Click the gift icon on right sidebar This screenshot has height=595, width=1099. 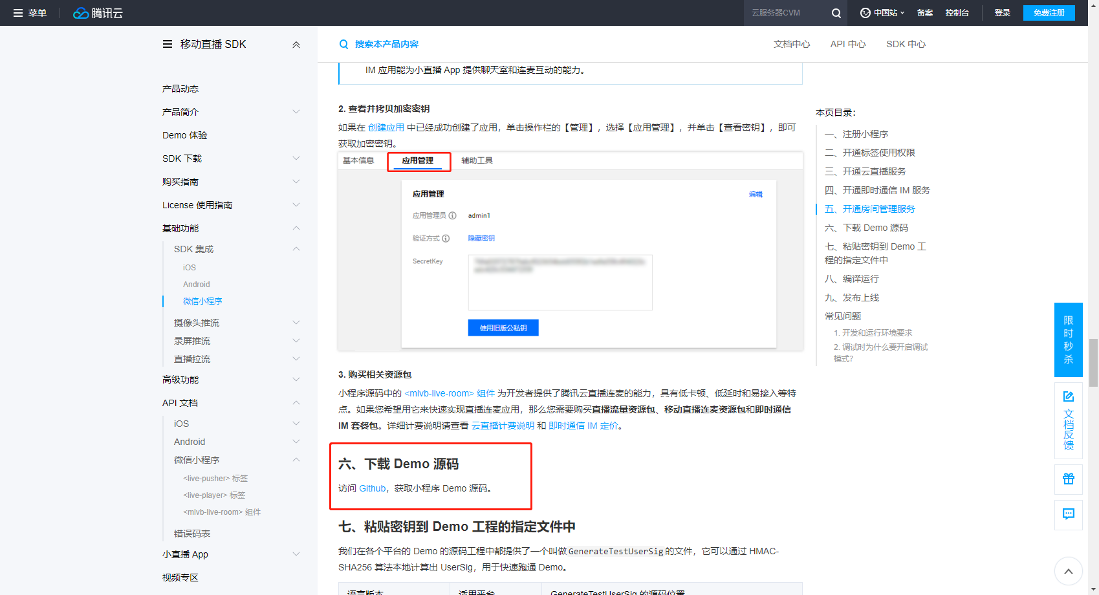(1069, 479)
